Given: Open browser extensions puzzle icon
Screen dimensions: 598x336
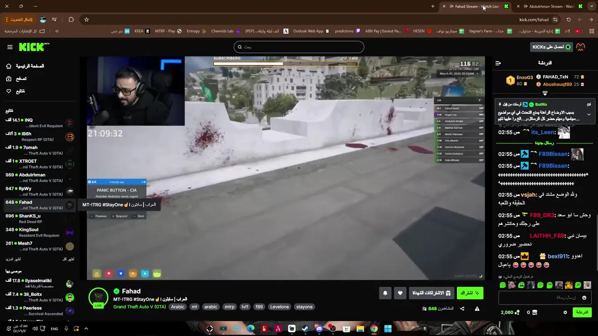Looking at the screenshot, I should pyautogui.click(x=71, y=20).
